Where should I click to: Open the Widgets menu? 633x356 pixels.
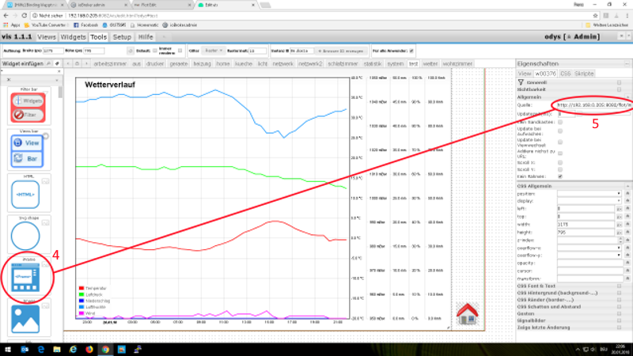pos(73,36)
